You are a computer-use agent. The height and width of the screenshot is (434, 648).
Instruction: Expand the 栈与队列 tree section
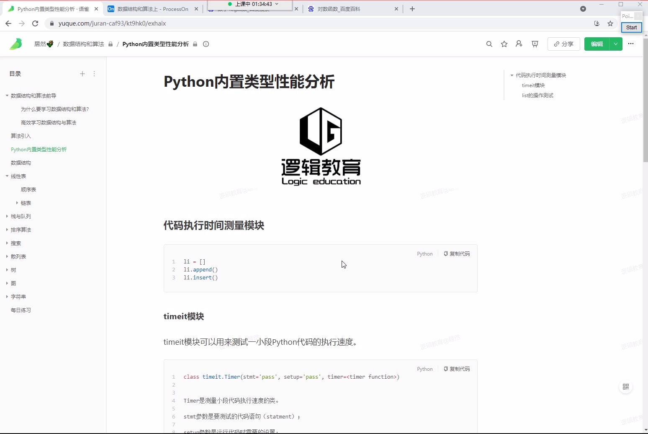point(7,216)
